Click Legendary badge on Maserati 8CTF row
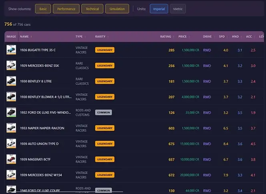This screenshot has height=194, width=266. click(105, 159)
